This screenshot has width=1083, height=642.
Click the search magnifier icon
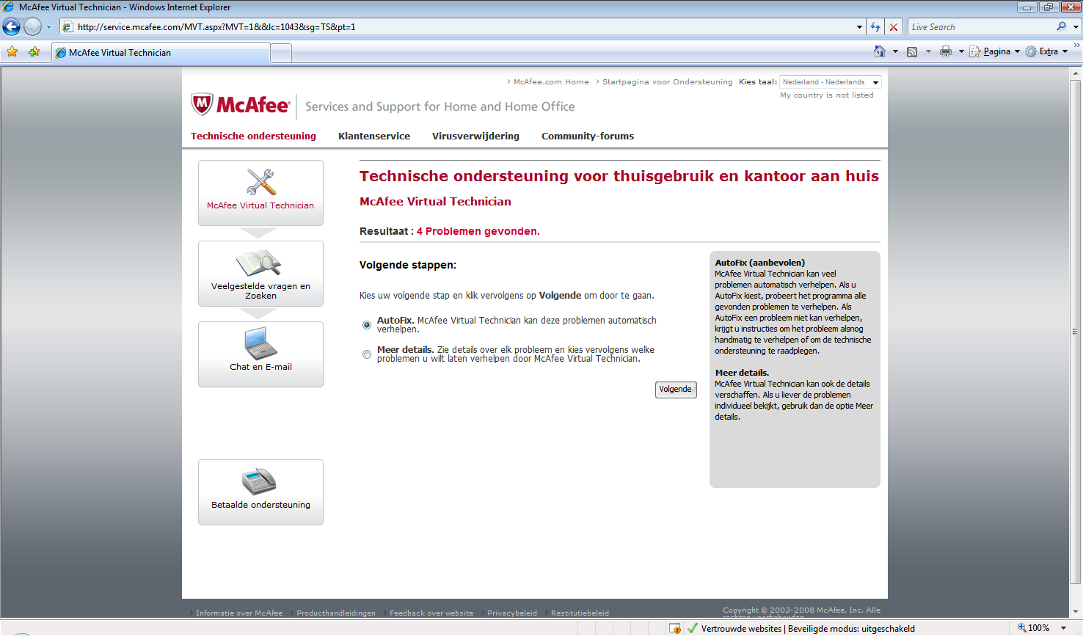1062,27
